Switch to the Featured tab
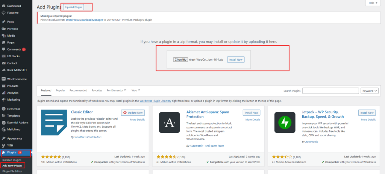This screenshot has width=385, height=174. point(46,91)
